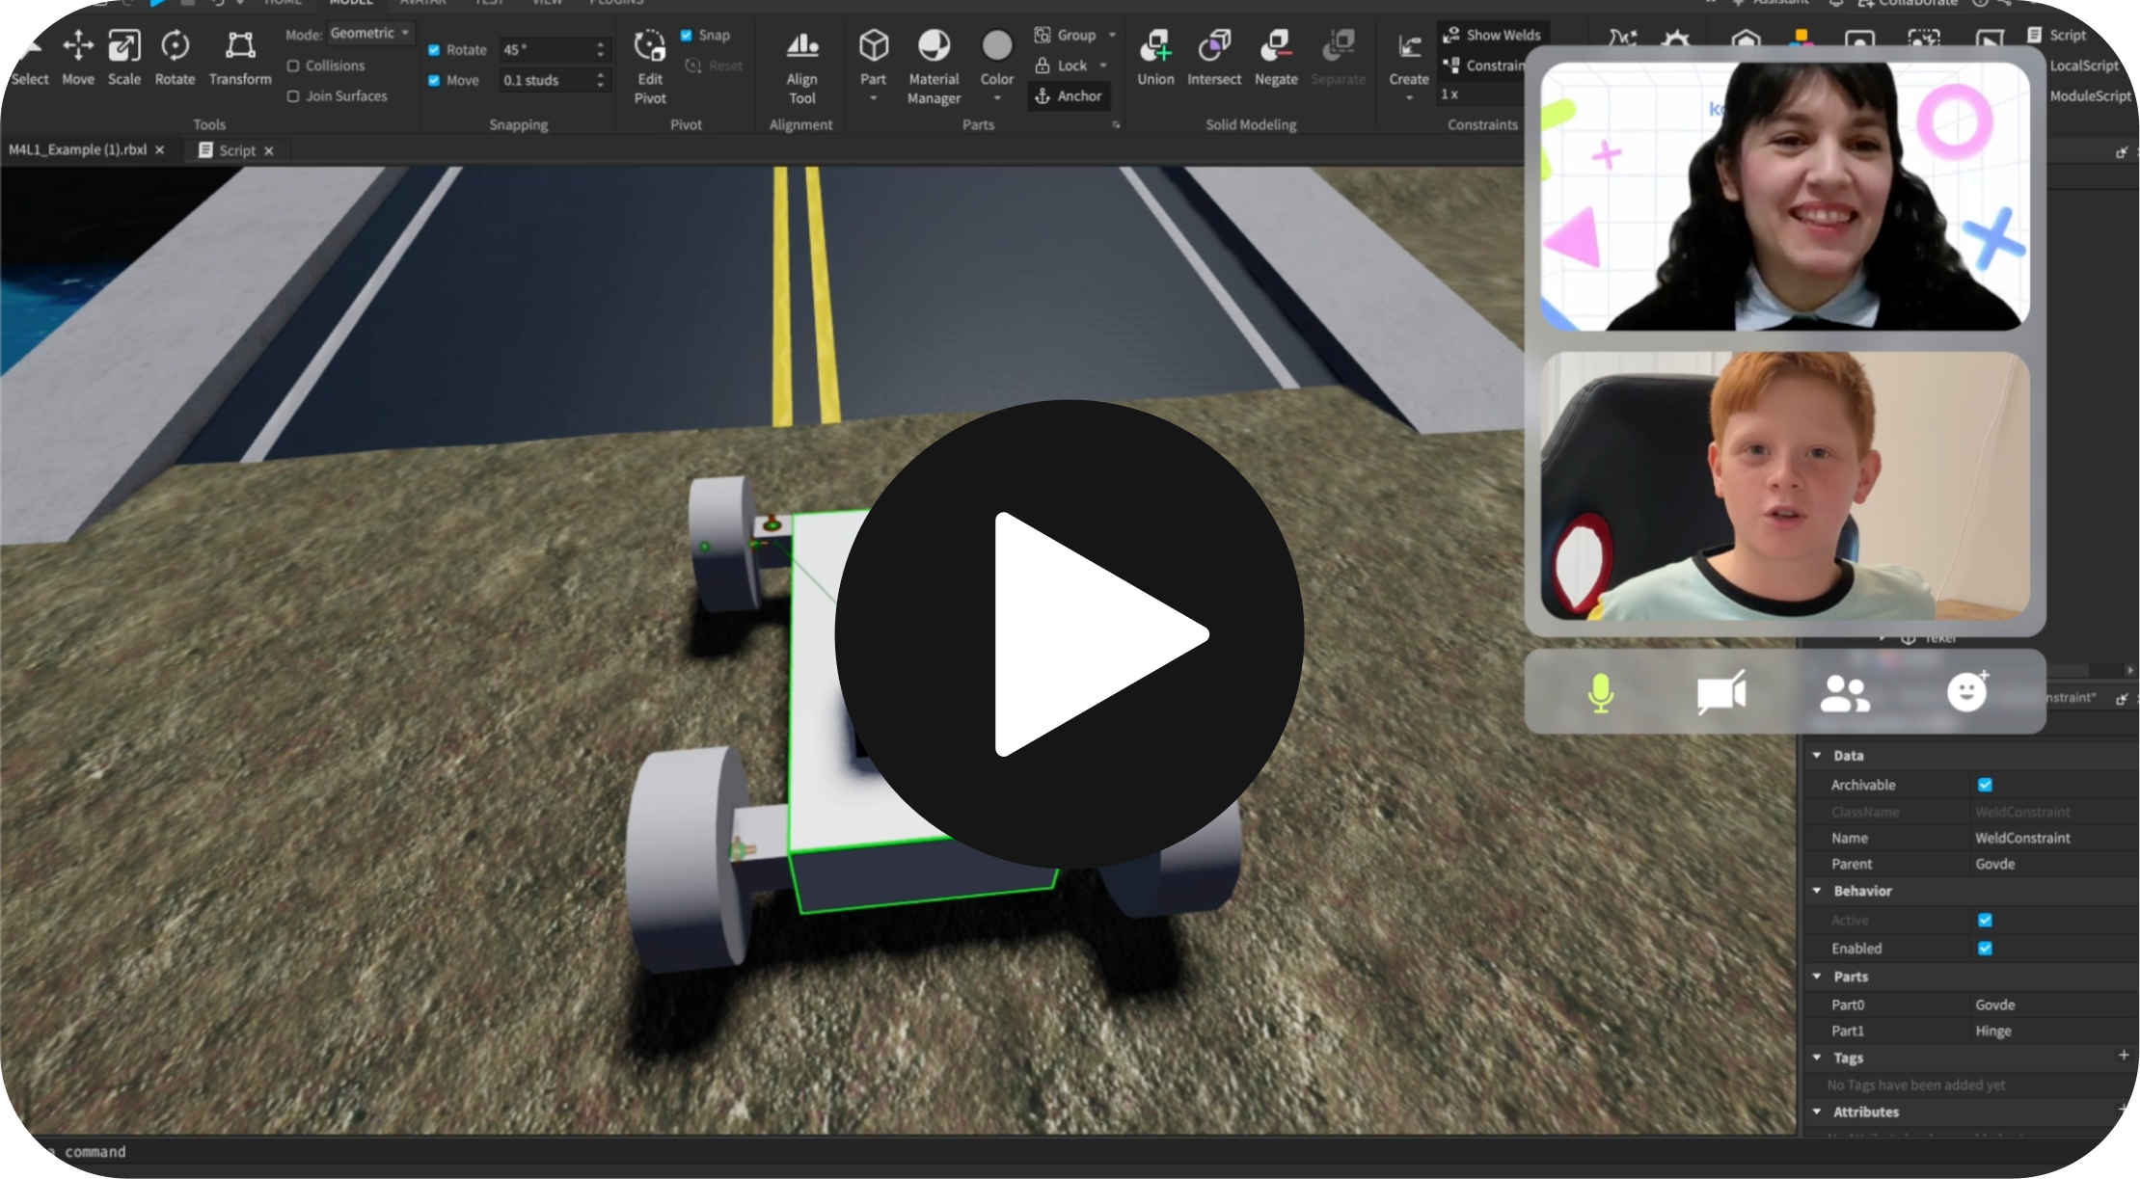The height and width of the screenshot is (1179, 2140).
Task: Add an emoji reaction in the call
Action: point(1967,690)
